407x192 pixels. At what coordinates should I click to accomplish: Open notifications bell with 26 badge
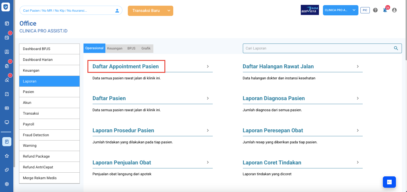[x=385, y=10]
